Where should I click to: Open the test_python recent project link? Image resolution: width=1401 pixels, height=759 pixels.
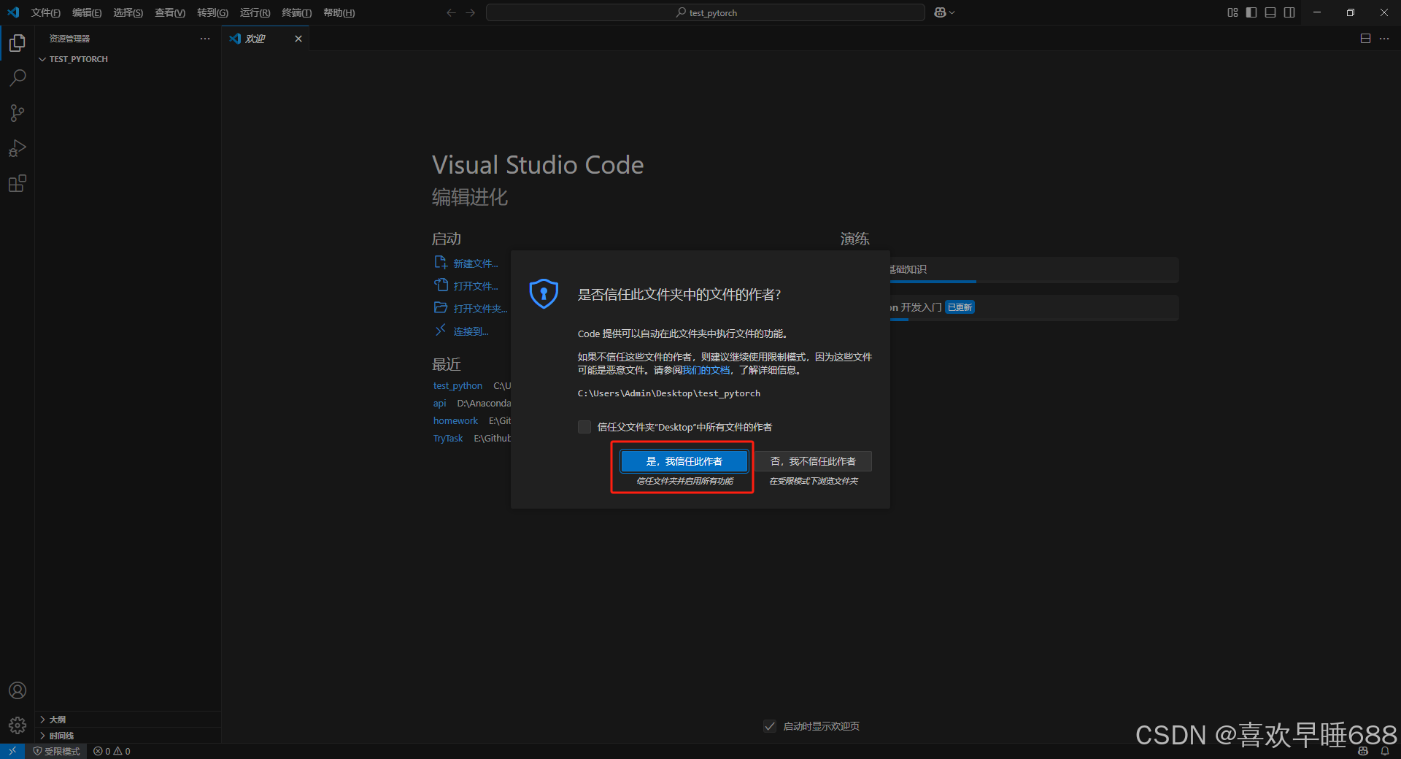[x=458, y=385]
